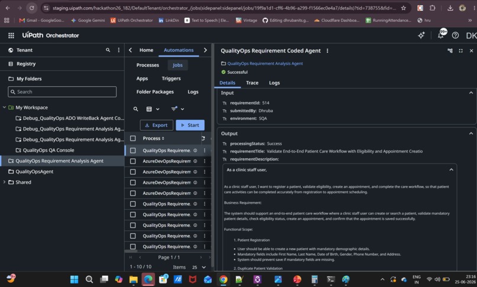Open Windows taskbar search
The width and height of the screenshot is (477, 287).
89,279
